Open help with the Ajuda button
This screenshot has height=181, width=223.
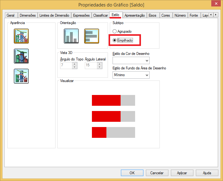[207, 173]
